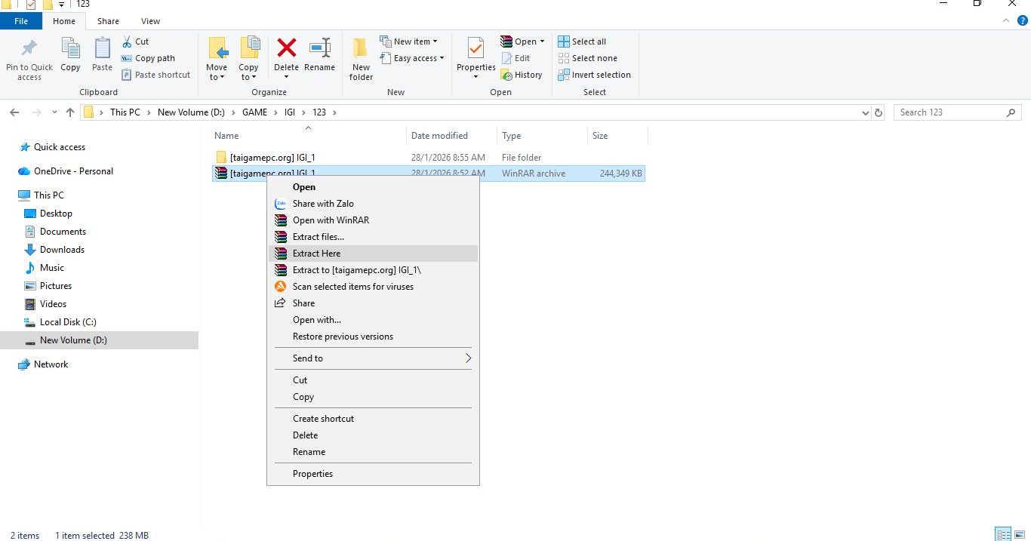Click the Up arrow navigation button

point(70,112)
